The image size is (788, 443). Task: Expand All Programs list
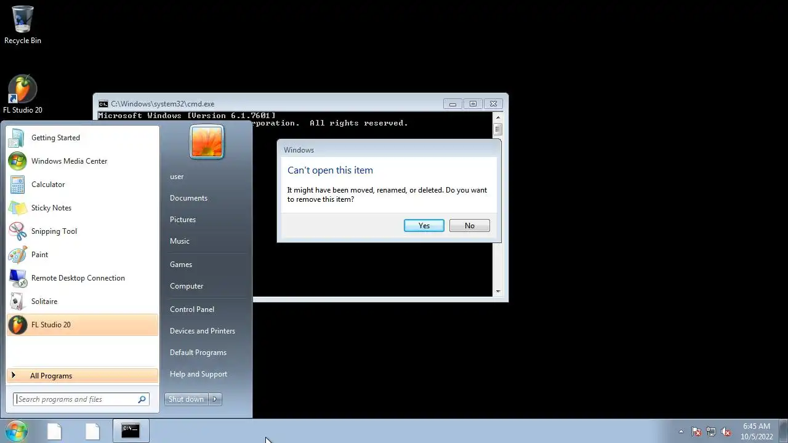[82, 376]
